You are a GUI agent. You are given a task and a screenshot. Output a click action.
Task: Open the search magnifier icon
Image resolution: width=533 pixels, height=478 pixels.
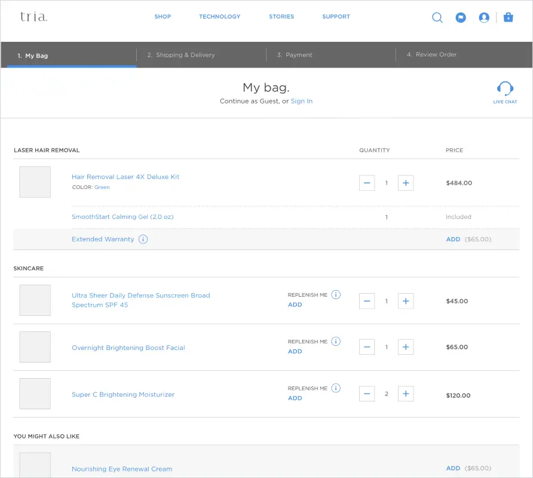437,17
